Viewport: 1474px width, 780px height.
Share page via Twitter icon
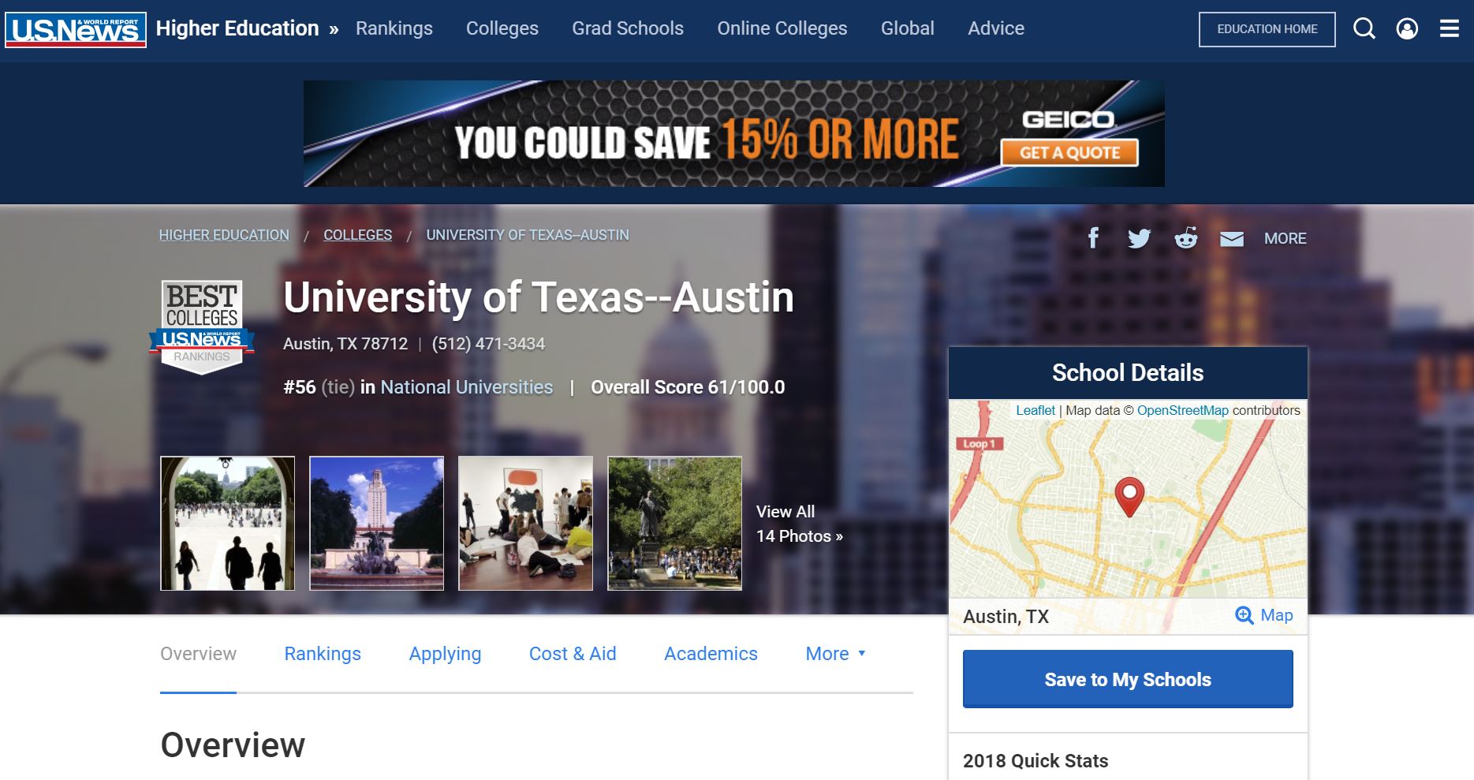click(1139, 238)
